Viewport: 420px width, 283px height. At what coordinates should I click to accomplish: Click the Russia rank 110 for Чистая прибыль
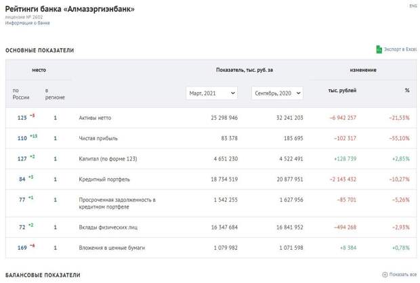tap(22, 138)
